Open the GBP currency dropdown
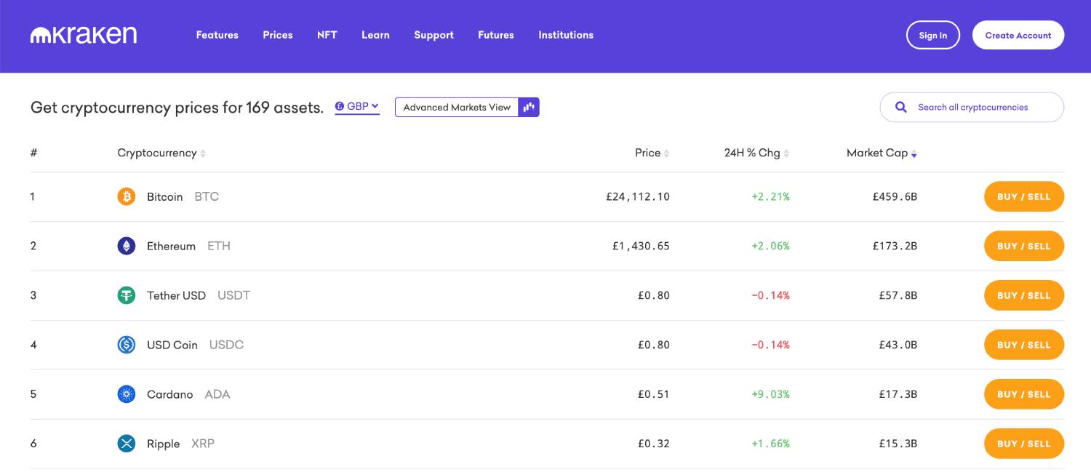 (x=357, y=107)
